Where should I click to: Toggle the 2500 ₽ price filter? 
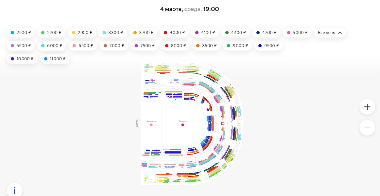click(21, 33)
